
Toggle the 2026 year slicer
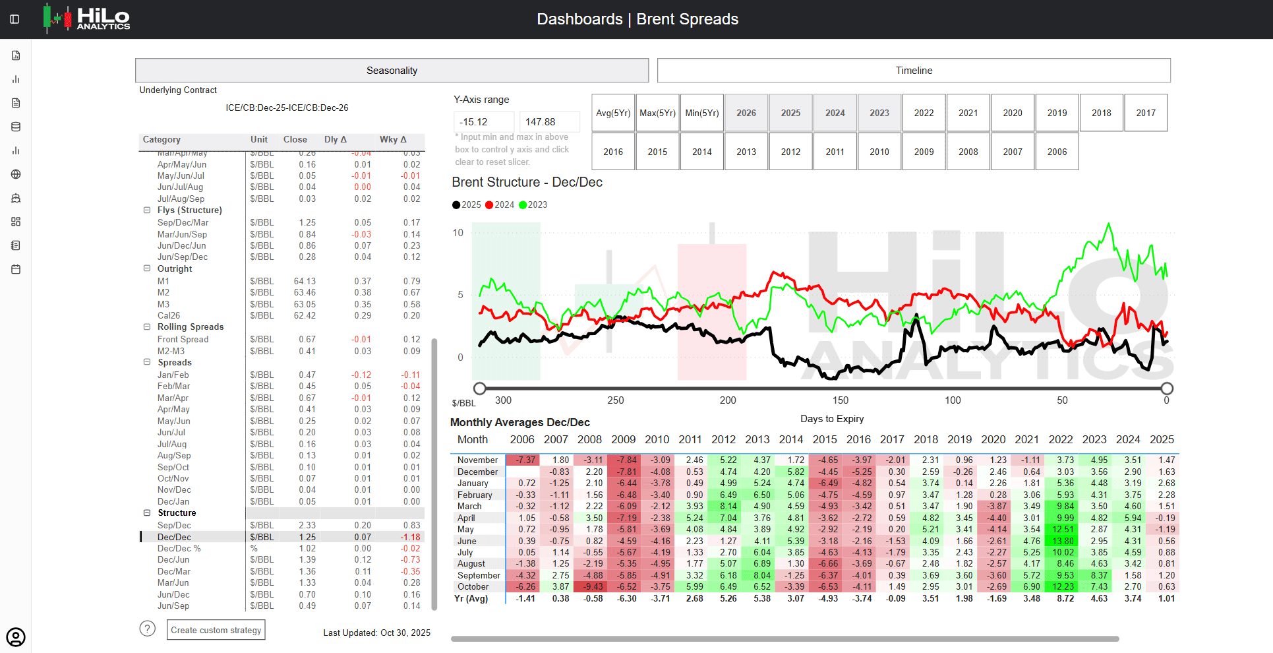(x=746, y=113)
